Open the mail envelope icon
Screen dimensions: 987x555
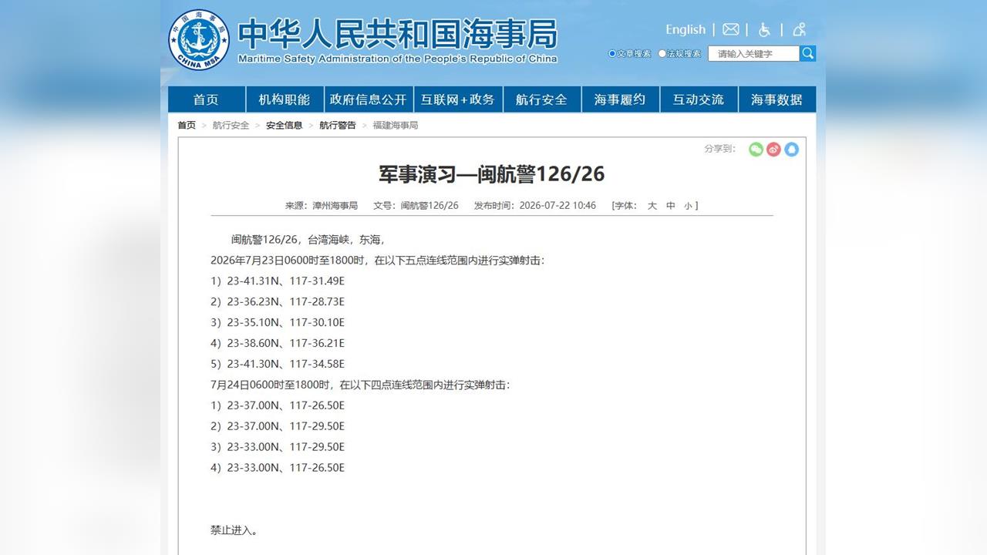[731, 29]
